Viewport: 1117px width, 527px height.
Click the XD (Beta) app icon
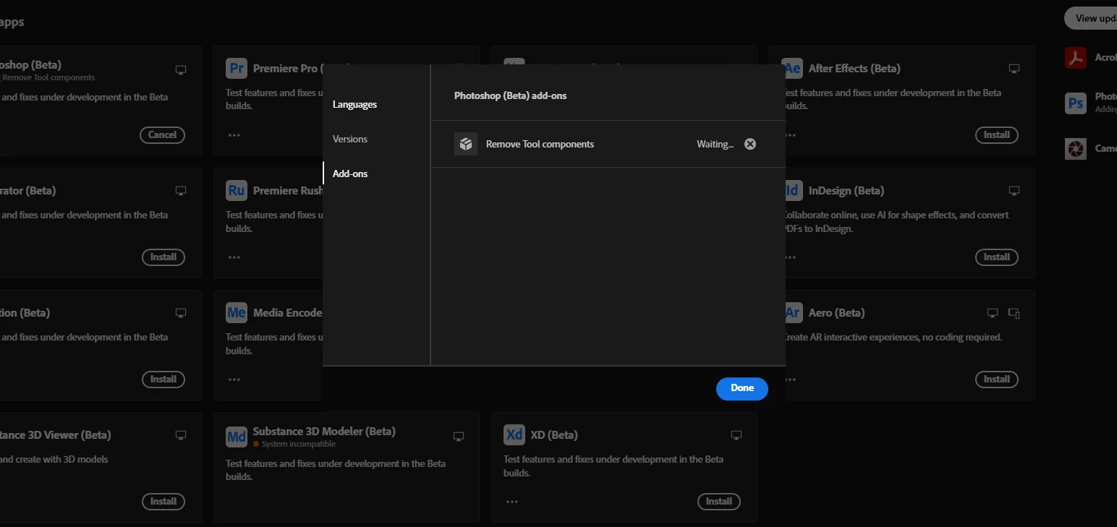(x=514, y=435)
